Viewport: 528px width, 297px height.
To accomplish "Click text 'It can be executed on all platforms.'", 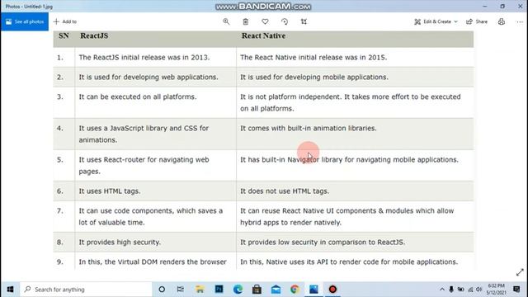I will [138, 97].
